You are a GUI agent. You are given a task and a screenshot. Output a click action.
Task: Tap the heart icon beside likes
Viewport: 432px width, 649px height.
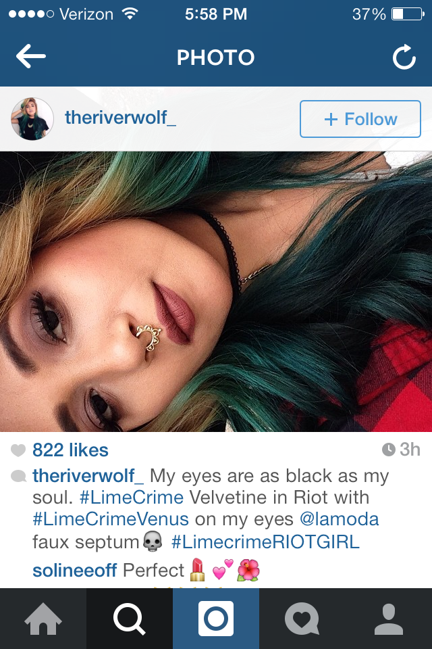pos(18,450)
